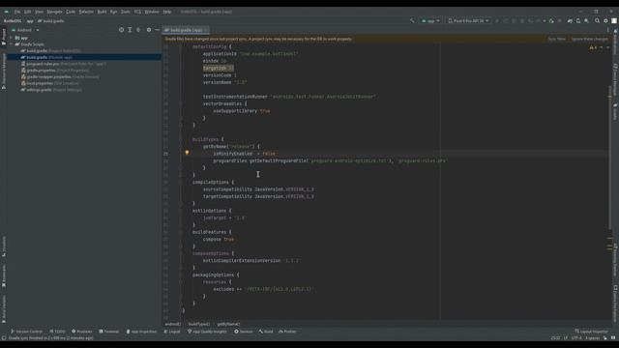Select build.gradle (Project) in the tree
Image resolution: width=619 pixels, height=348 pixels.
tap(50, 51)
